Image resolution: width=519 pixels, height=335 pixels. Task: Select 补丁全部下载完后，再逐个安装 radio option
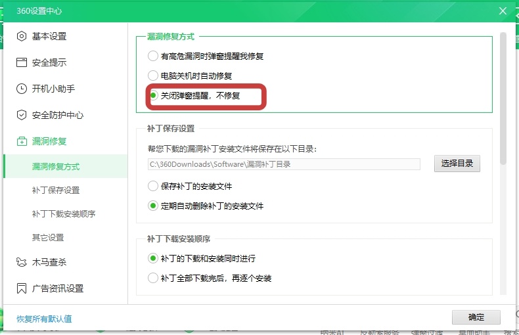[152, 278]
